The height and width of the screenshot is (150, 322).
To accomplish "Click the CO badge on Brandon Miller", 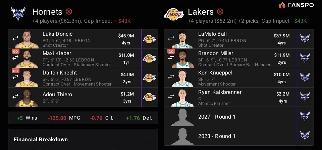I will point(171,51).
